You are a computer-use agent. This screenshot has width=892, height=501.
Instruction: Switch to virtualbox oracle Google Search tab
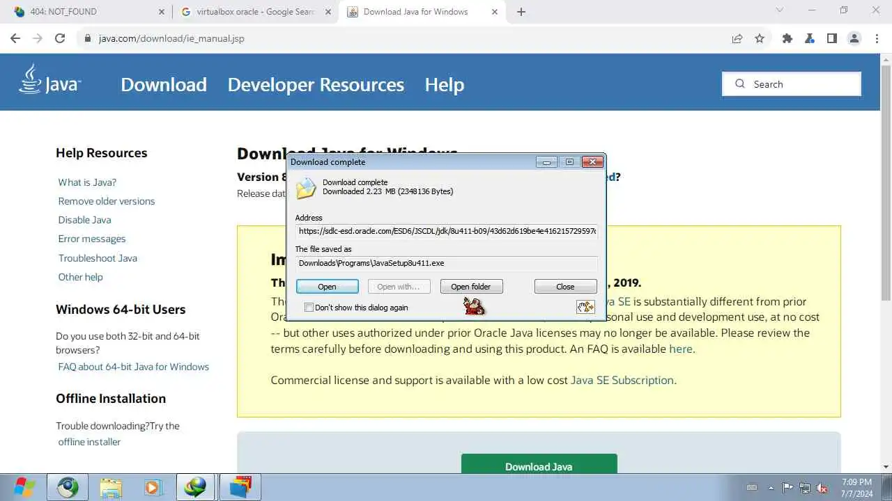(x=255, y=12)
